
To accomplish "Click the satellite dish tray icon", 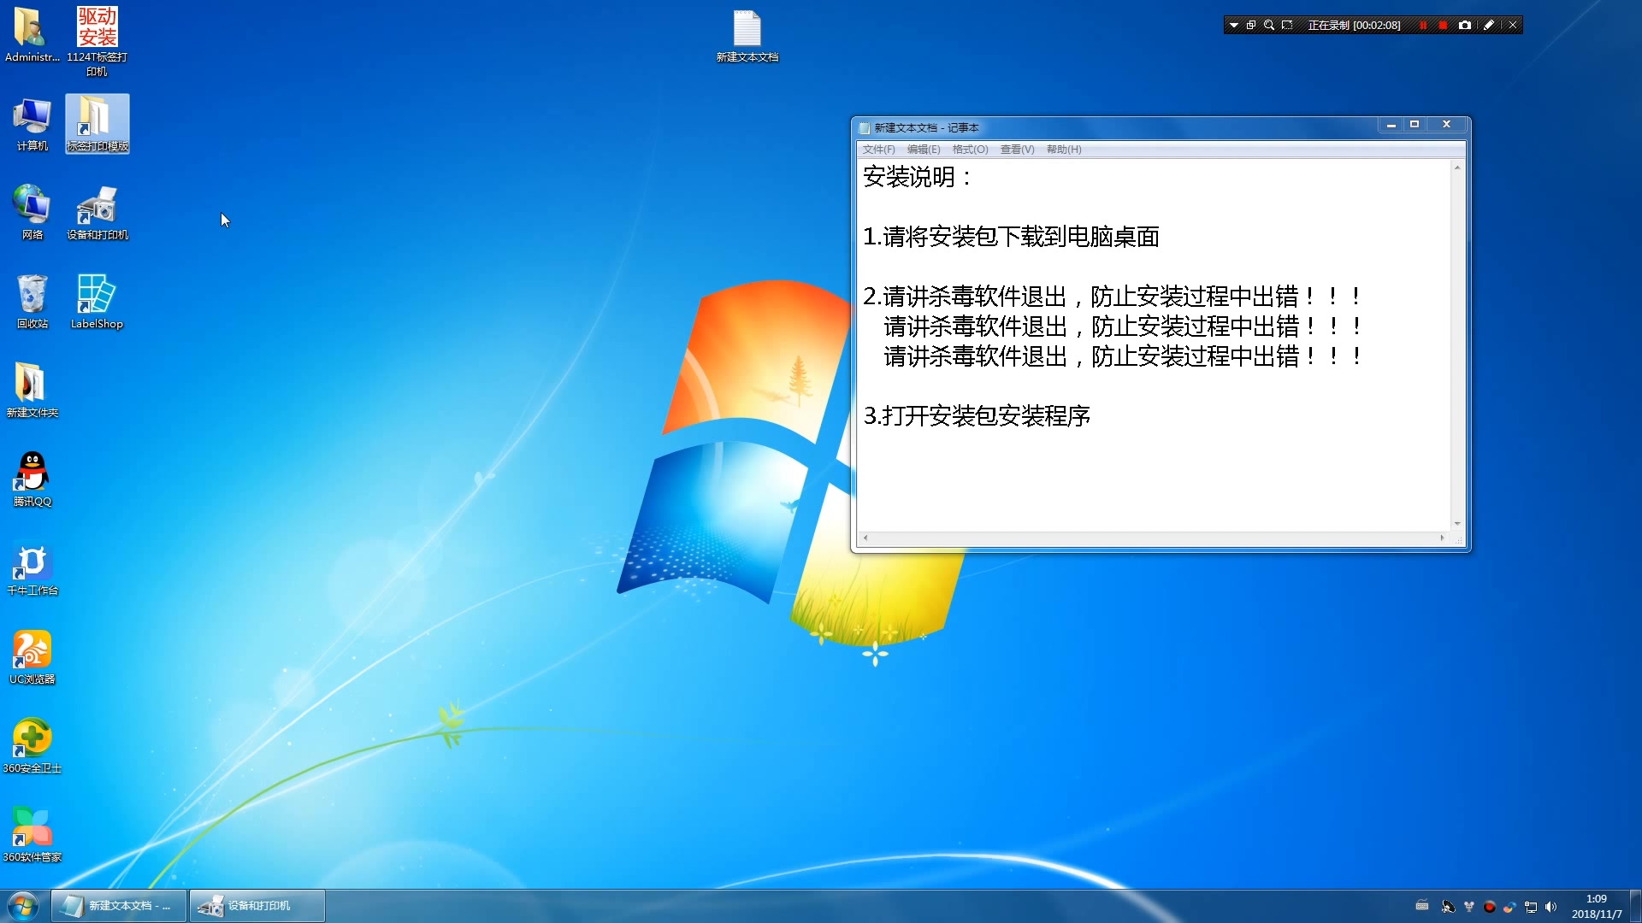I will 1448,907.
